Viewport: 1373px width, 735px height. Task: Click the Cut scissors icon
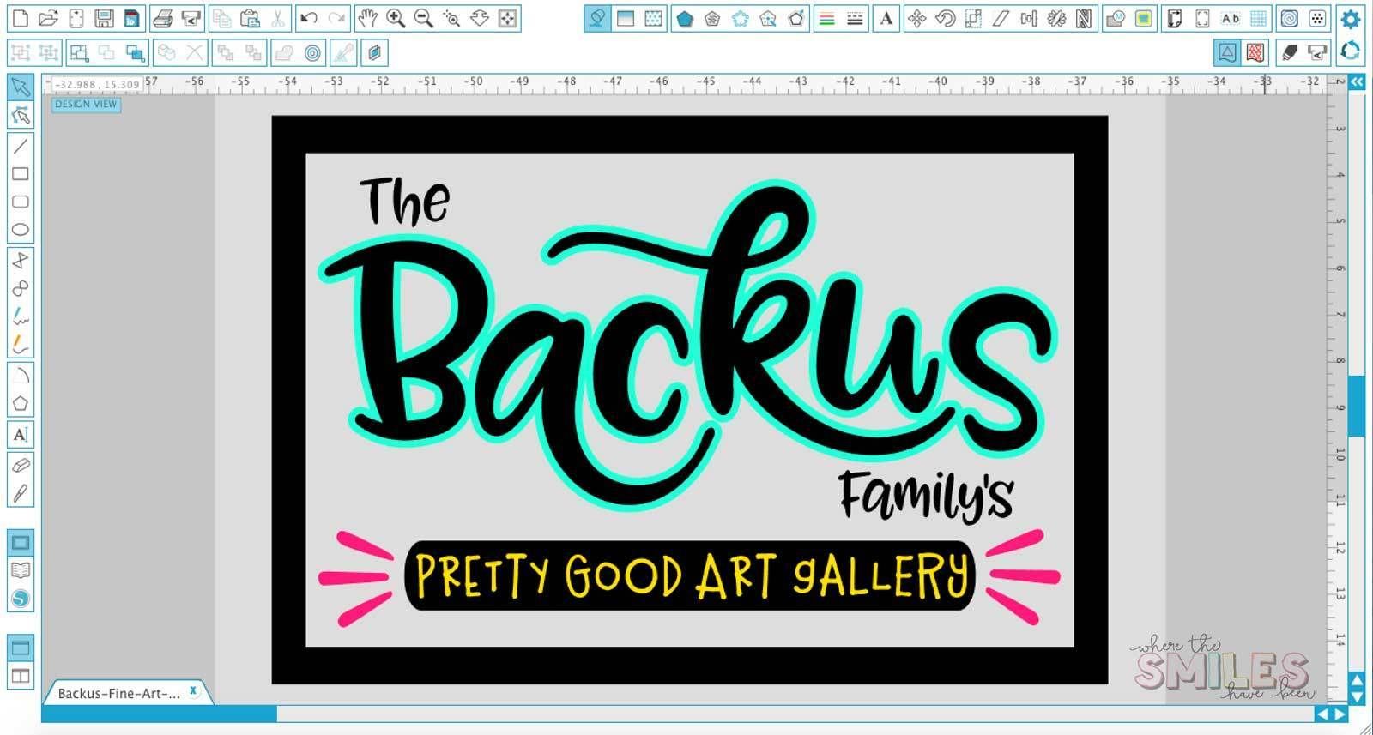click(x=277, y=18)
